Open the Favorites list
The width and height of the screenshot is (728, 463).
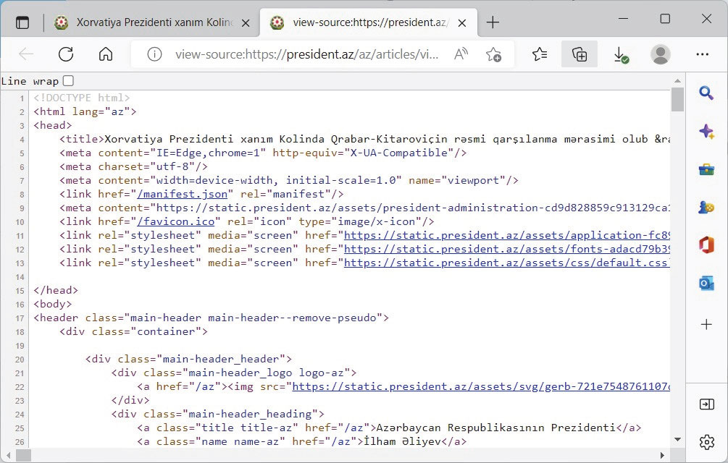[x=540, y=54]
